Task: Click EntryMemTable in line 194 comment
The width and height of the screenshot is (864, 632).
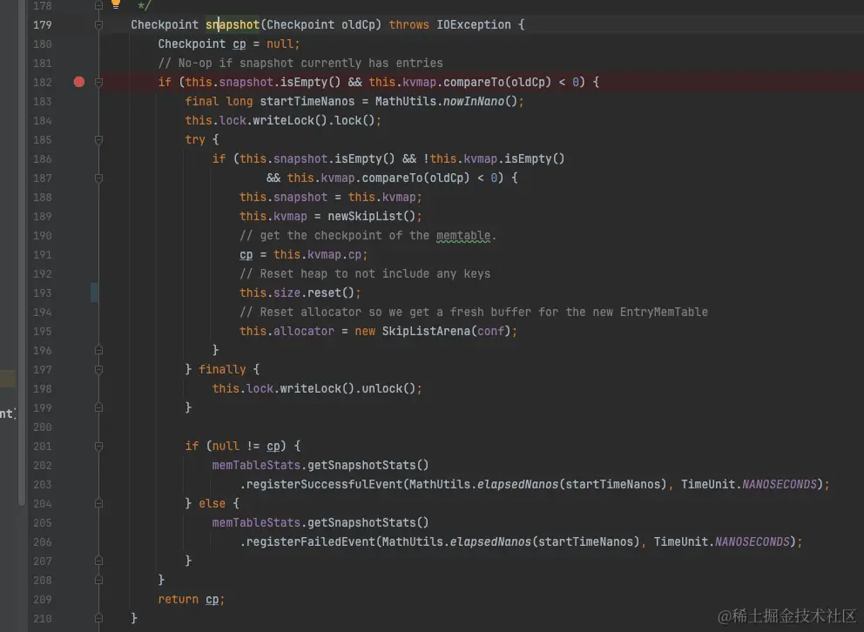Action: pyautogui.click(x=664, y=313)
